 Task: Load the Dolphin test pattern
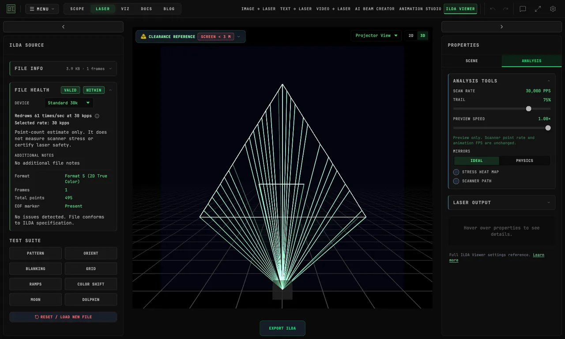pyautogui.click(x=91, y=300)
